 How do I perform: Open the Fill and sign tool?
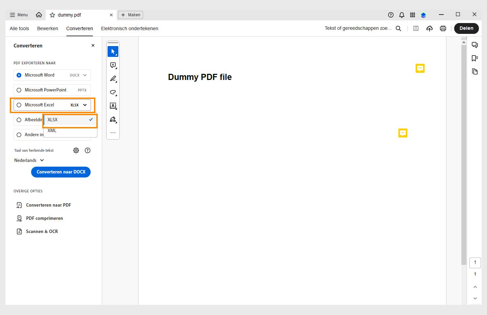(113, 119)
